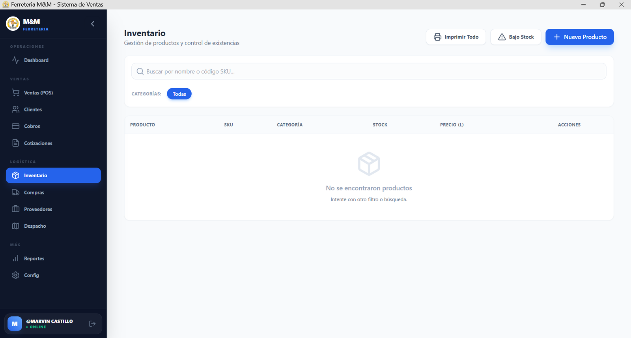
Task: Click the STOCK column header
Action: point(380,124)
